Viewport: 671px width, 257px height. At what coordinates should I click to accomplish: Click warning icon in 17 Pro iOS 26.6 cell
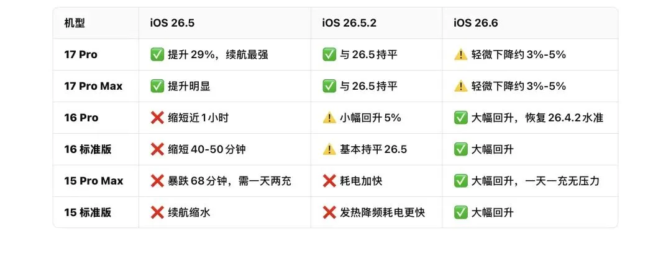(460, 54)
